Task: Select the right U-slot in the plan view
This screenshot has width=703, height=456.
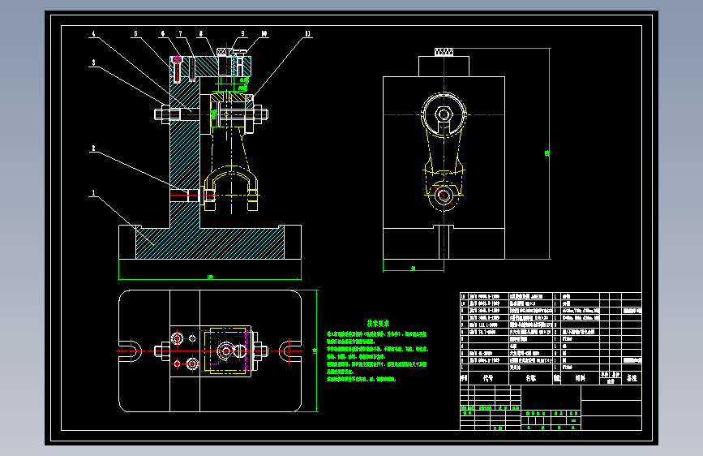Action: pos(289,351)
